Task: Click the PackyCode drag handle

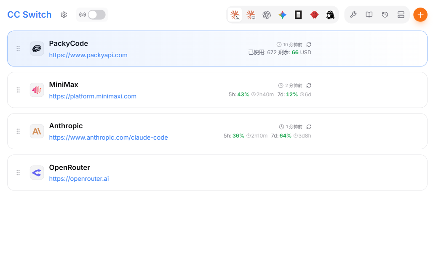Action: click(18, 48)
